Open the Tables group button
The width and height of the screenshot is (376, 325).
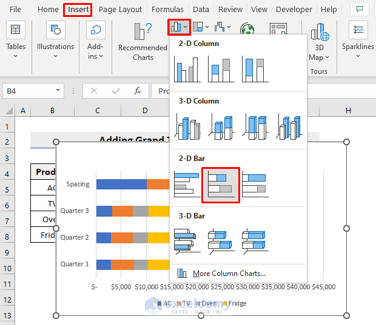(x=16, y=40)
